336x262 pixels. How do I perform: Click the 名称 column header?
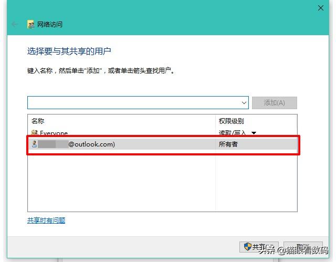point(38,121)
